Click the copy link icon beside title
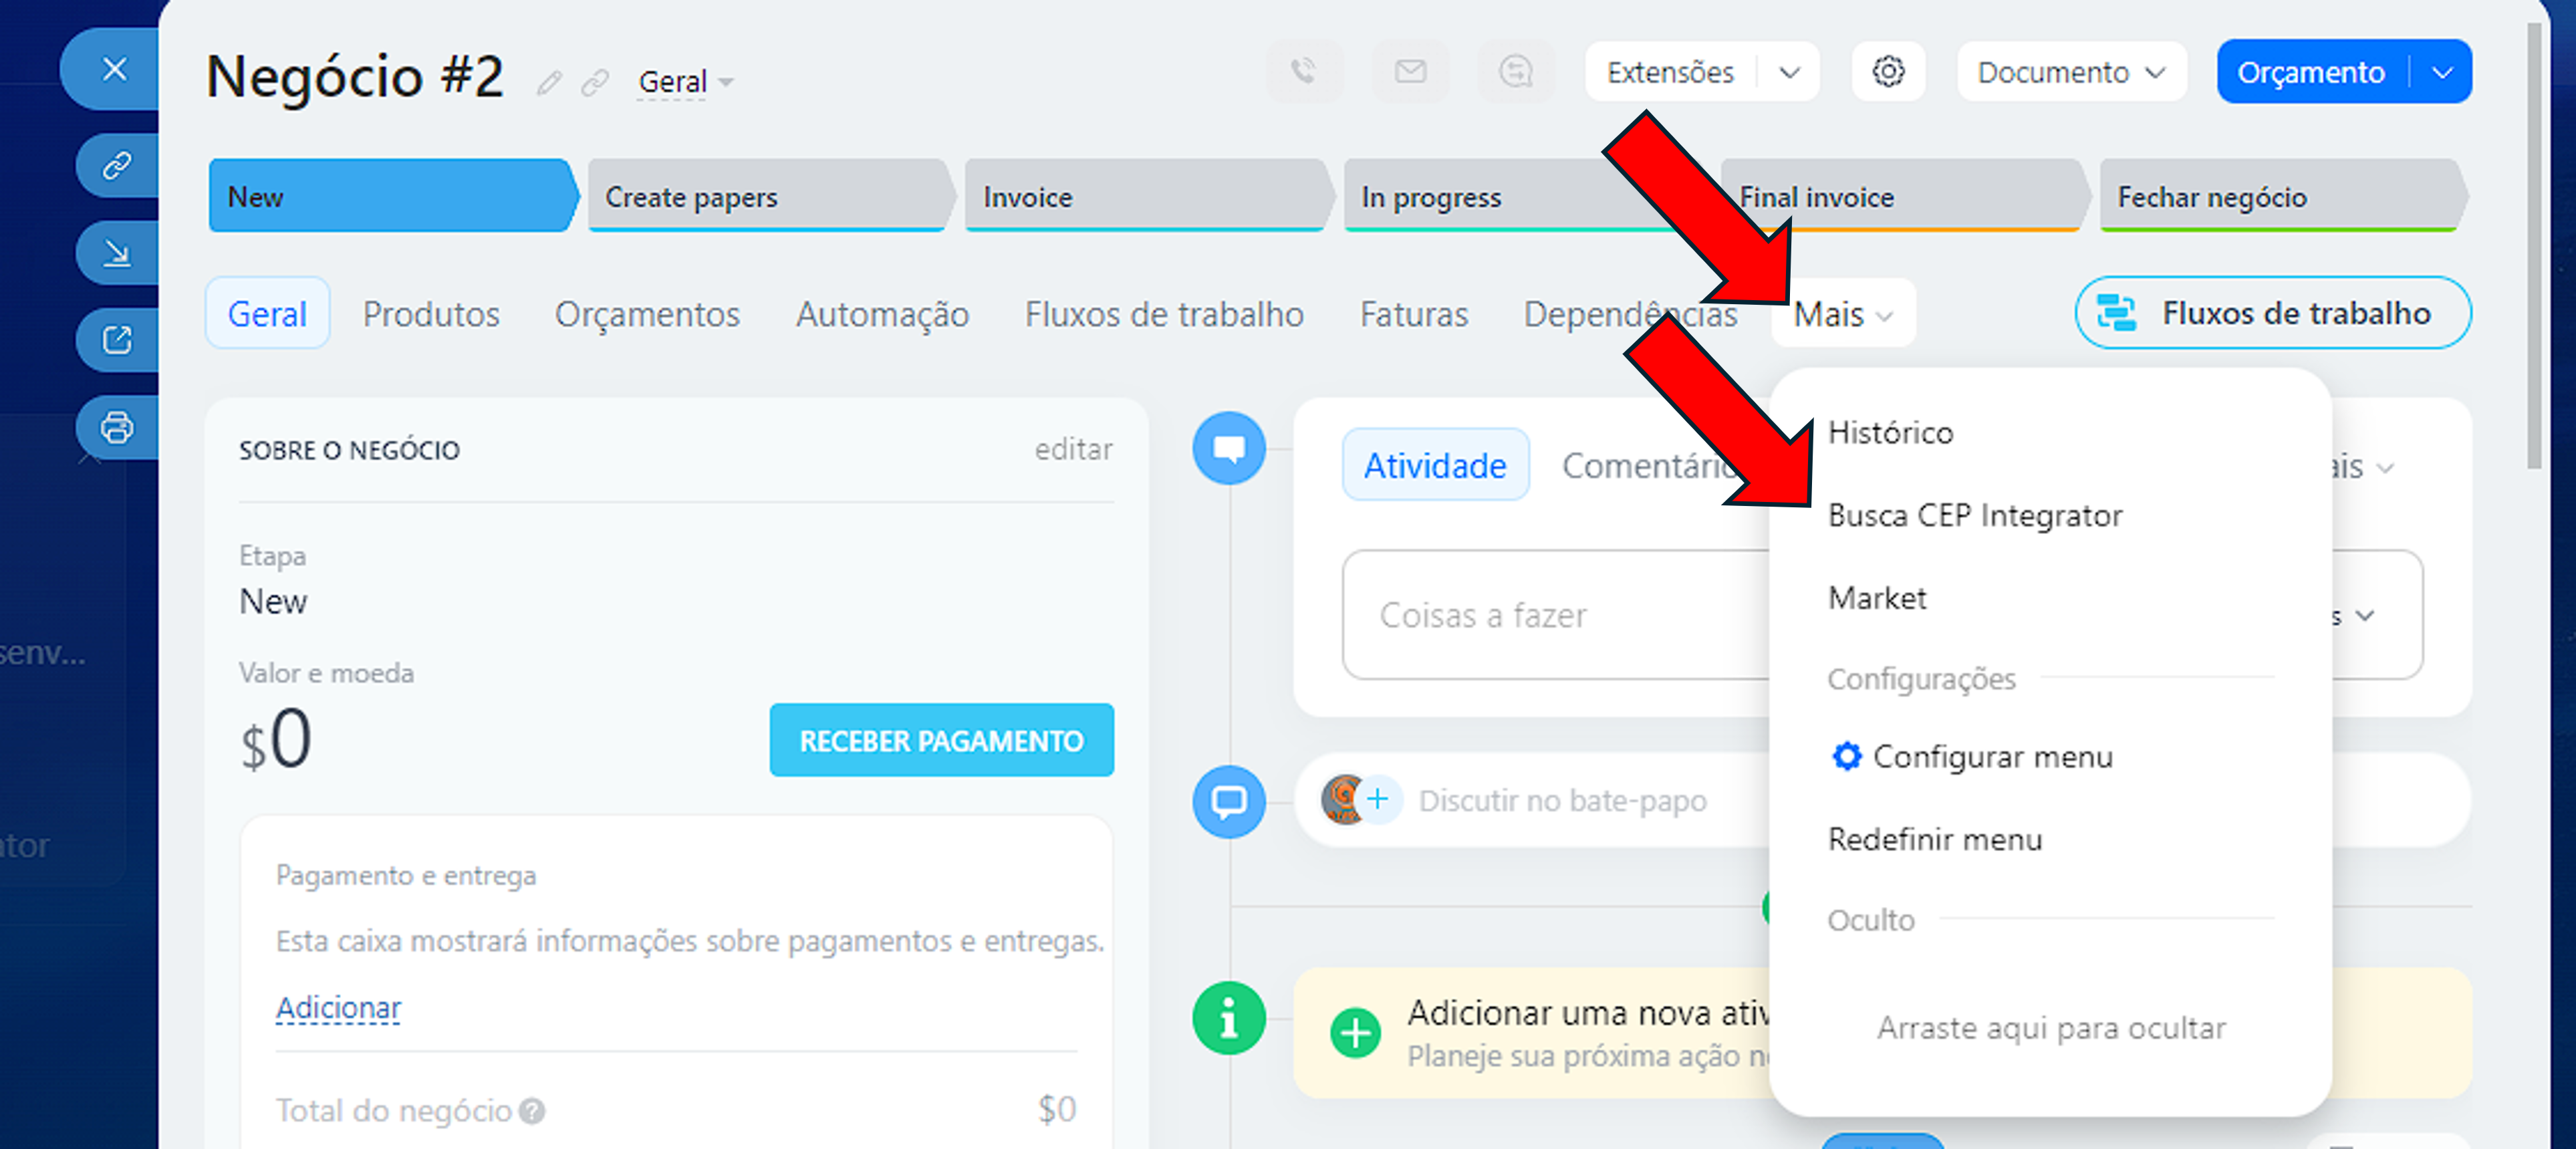 click(595, 83)
